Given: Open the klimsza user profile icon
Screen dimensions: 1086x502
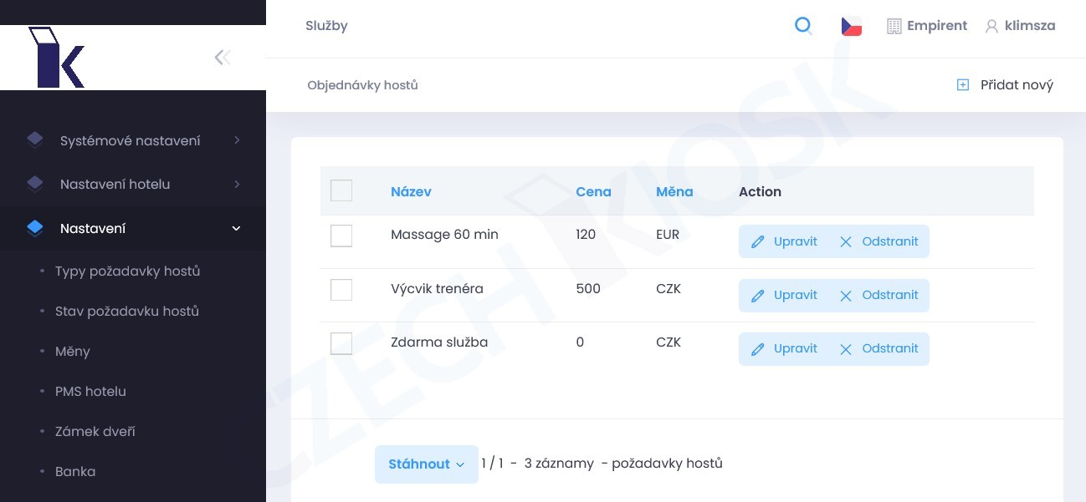Looking at the screenshot, I should pyautogui.click(x=991, y=26).
